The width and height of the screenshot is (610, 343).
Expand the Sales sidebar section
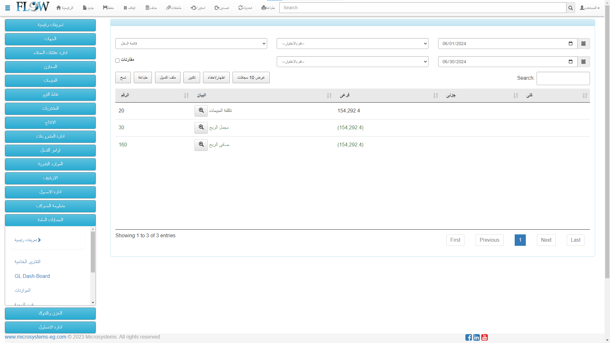click(50, 81)
